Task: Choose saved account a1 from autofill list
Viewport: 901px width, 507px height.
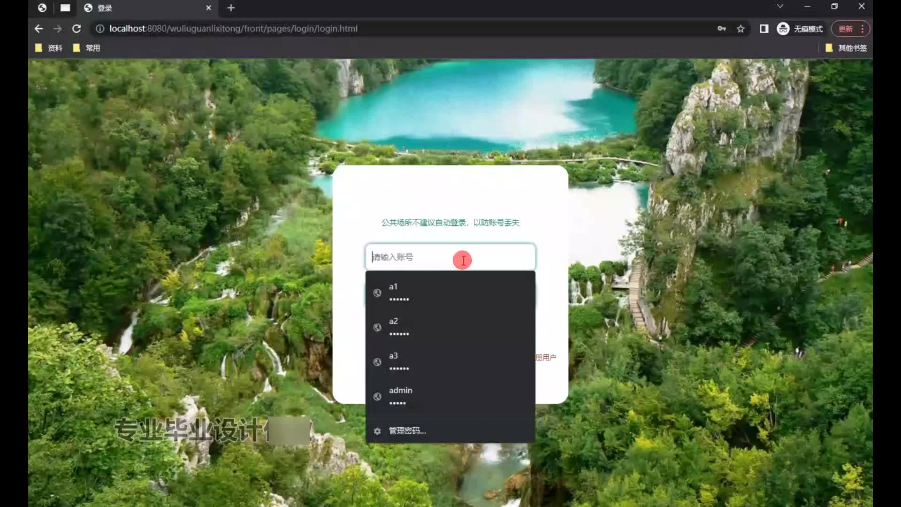Action: coord(450,292)
